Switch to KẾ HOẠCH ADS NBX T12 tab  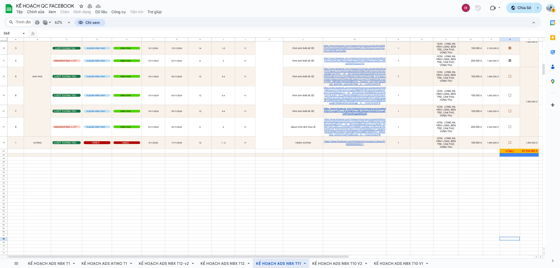pyautogui.click(x=222, y=263)
